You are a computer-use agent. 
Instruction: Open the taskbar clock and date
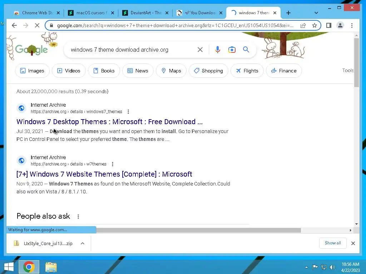[350, 267]
